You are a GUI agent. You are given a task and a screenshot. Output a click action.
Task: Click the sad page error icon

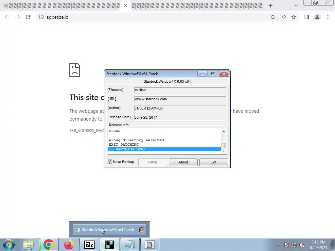click(75, 70)
